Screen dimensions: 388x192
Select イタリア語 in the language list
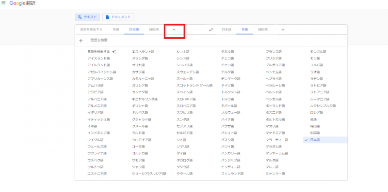pyautogui.click(x=95, y=113)
